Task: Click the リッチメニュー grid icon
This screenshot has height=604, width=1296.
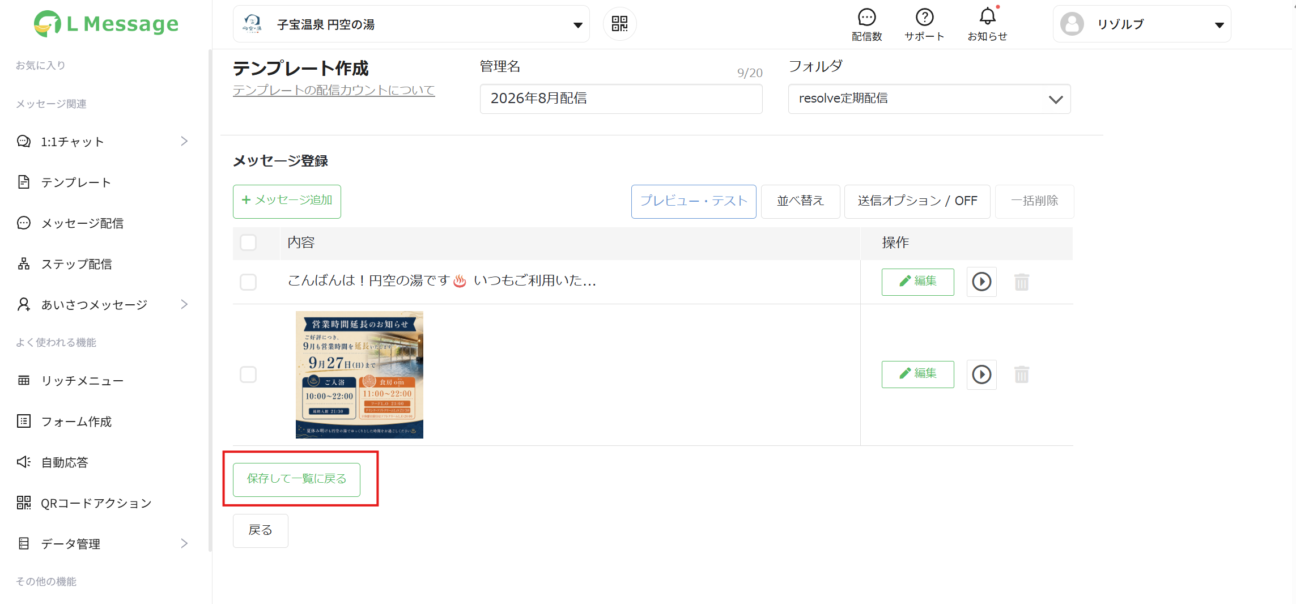Action: click(x=24, y=380)
